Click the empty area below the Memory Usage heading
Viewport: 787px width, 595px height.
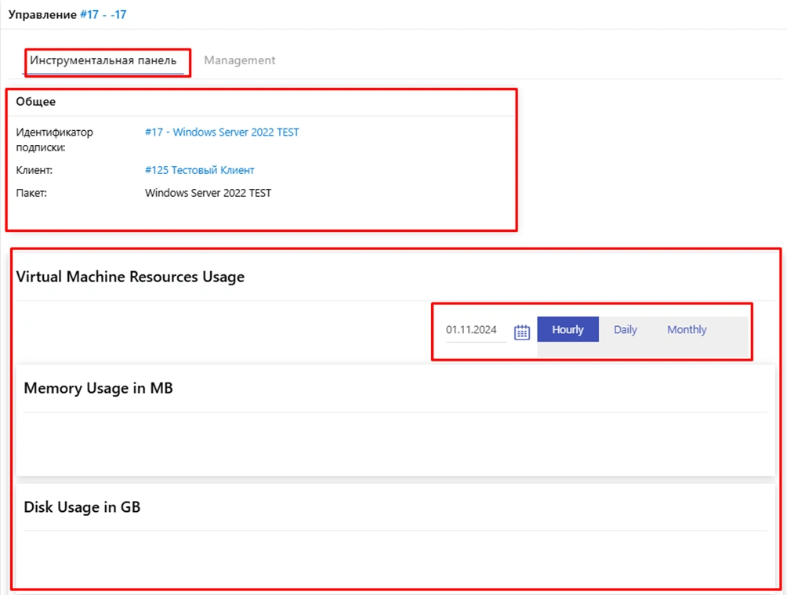pos(392,443)
